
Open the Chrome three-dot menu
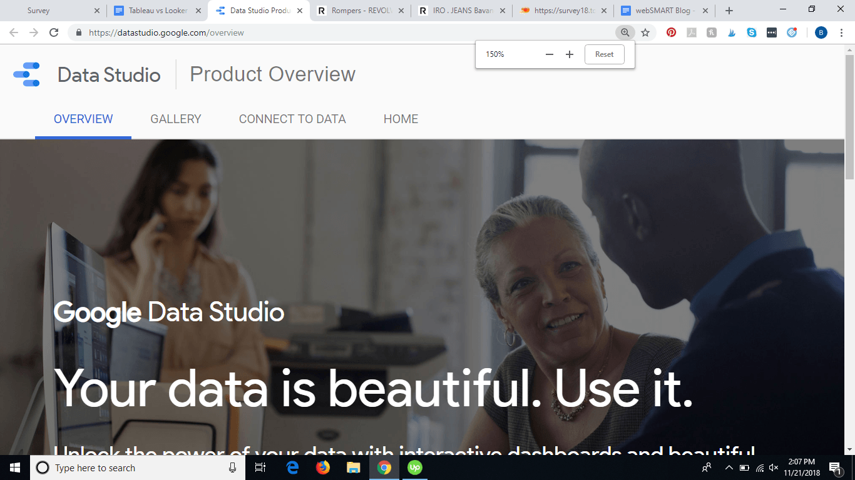click(841, 32)
